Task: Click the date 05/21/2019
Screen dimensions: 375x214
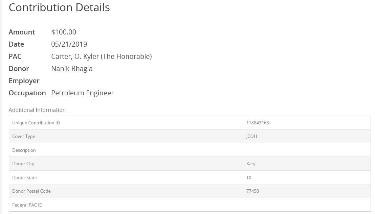Action: click(x=69, y=44)
